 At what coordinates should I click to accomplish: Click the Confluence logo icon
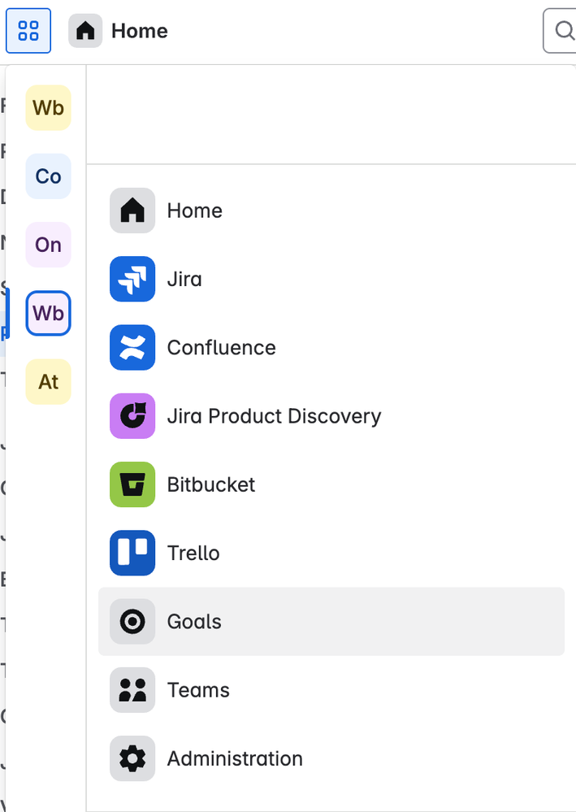132,348
